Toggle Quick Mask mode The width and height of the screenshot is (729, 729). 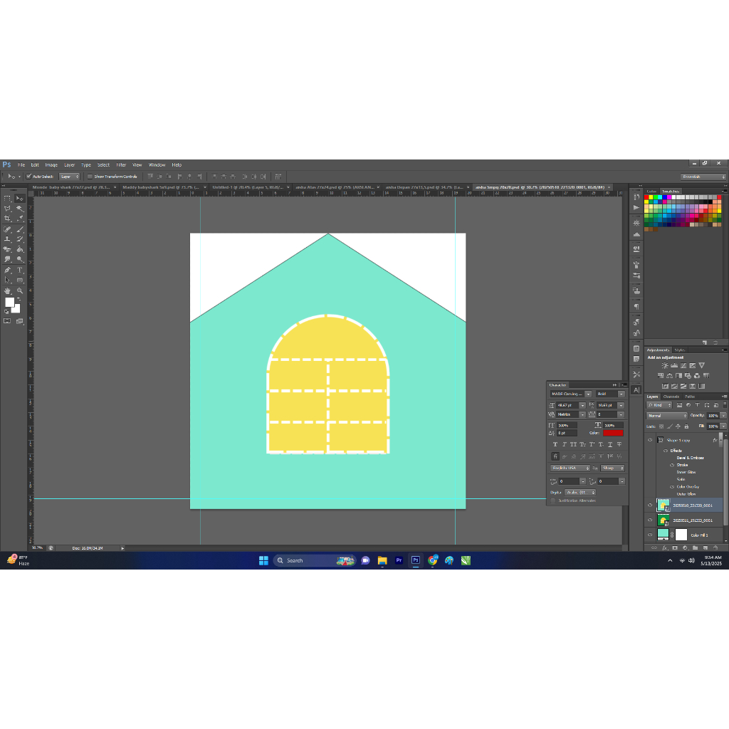pyautogui.click(x=7, y=321)
